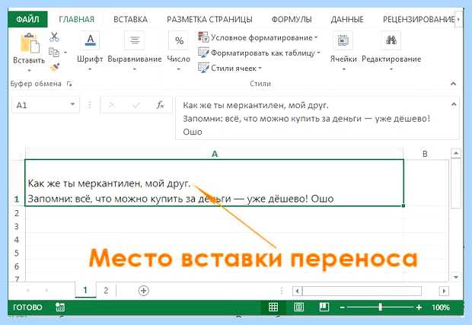The height and width of the screenshot is (325, 472).
Task: Click the Copy icon
Action: [54, 53]
